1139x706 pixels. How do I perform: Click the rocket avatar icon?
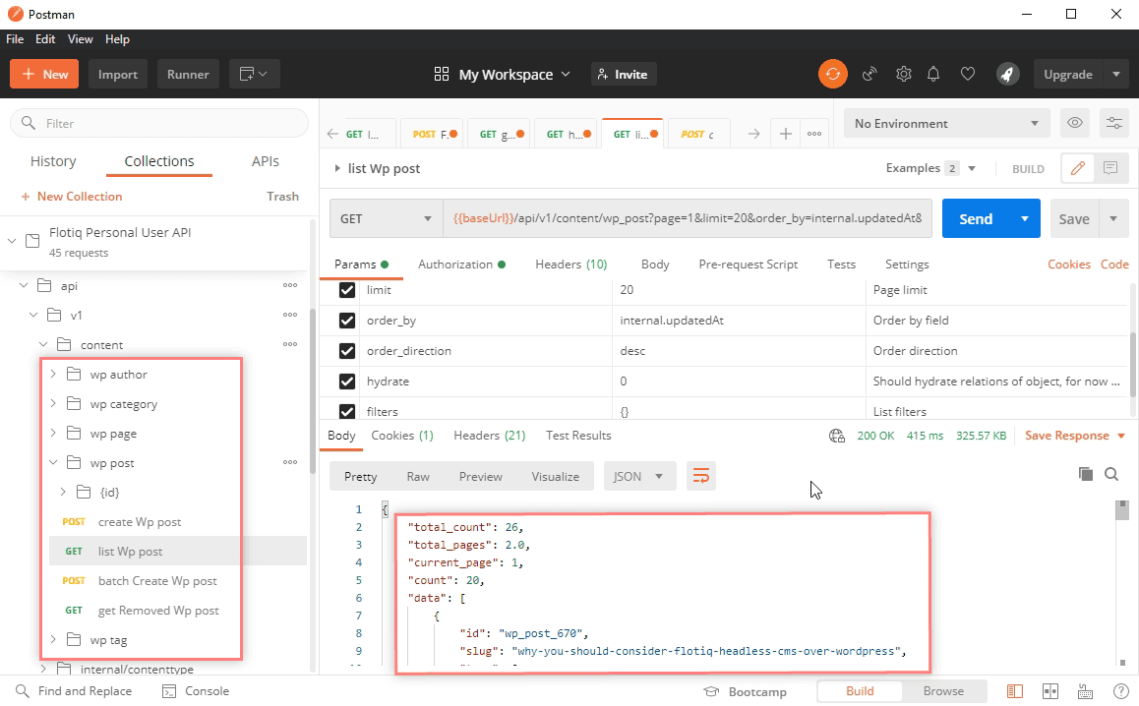1007,74
